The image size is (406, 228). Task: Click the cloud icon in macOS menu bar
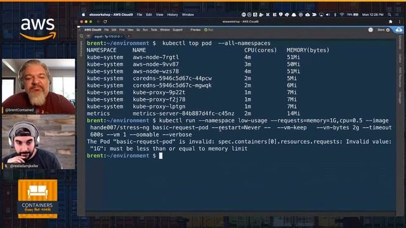(307, 15)
